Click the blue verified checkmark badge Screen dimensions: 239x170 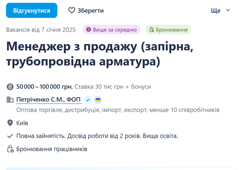pos(88,100)
